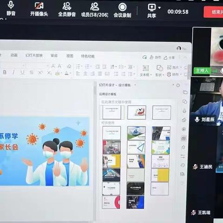The image size is (223, 223).
Task: Click the 应用设计模板 link
Action: (108, 94)
